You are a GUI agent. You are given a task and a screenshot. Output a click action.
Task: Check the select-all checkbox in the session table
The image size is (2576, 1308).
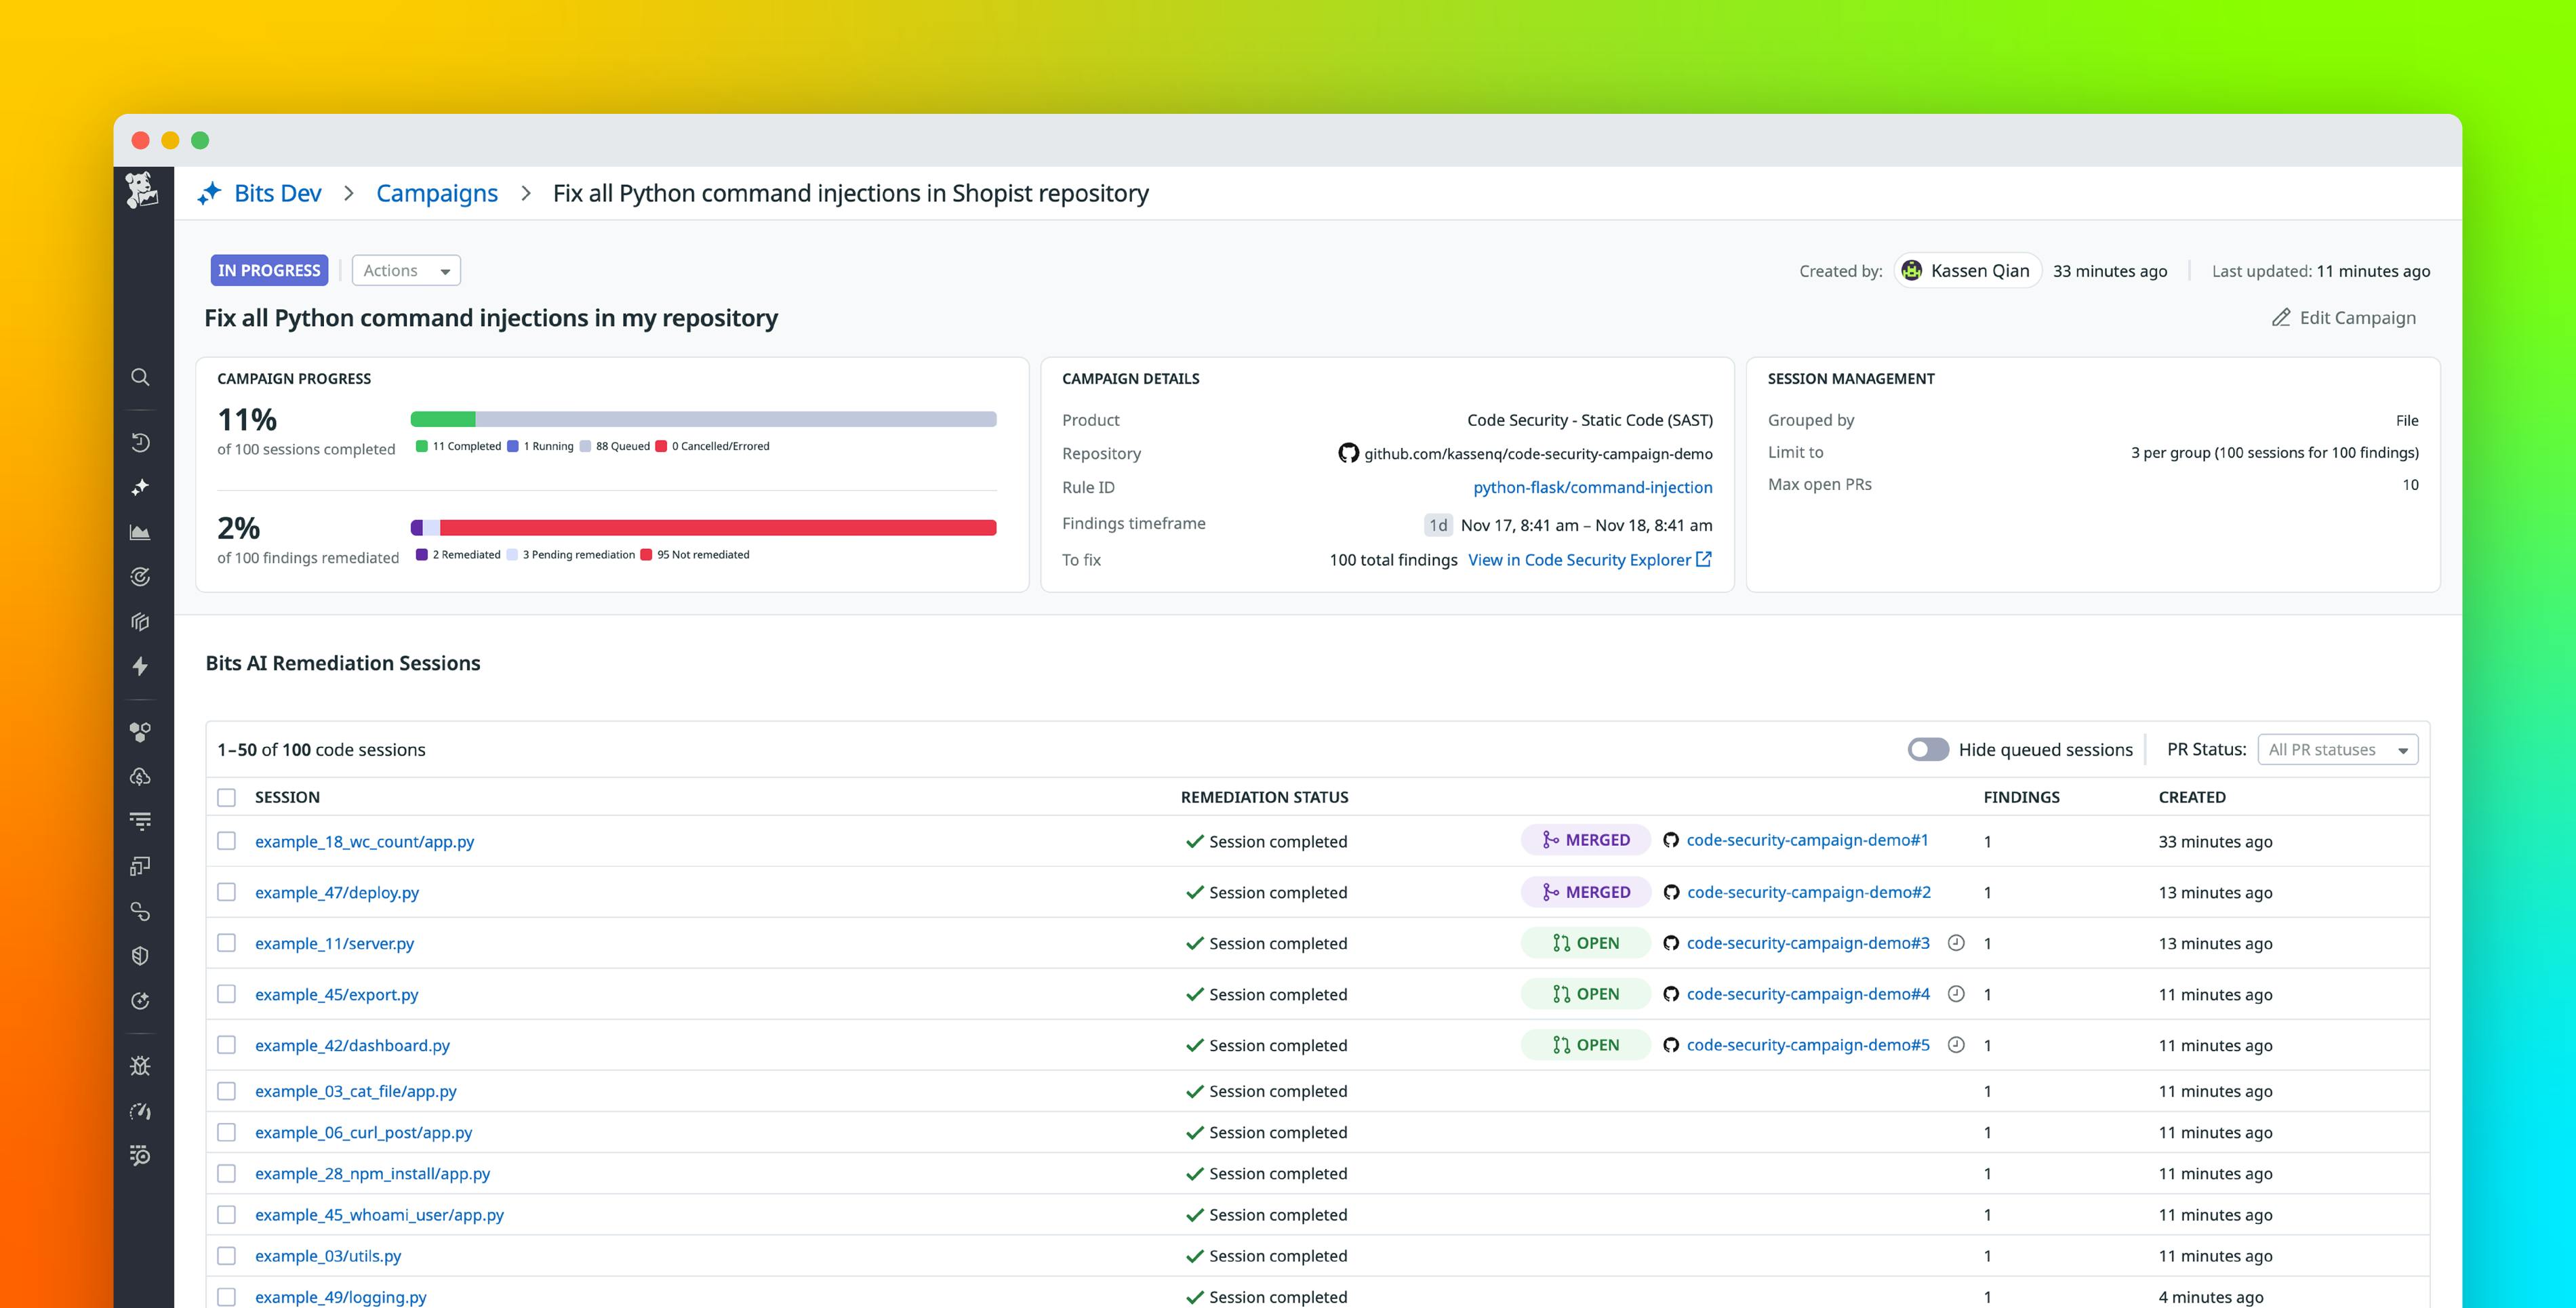coord(227,797)
